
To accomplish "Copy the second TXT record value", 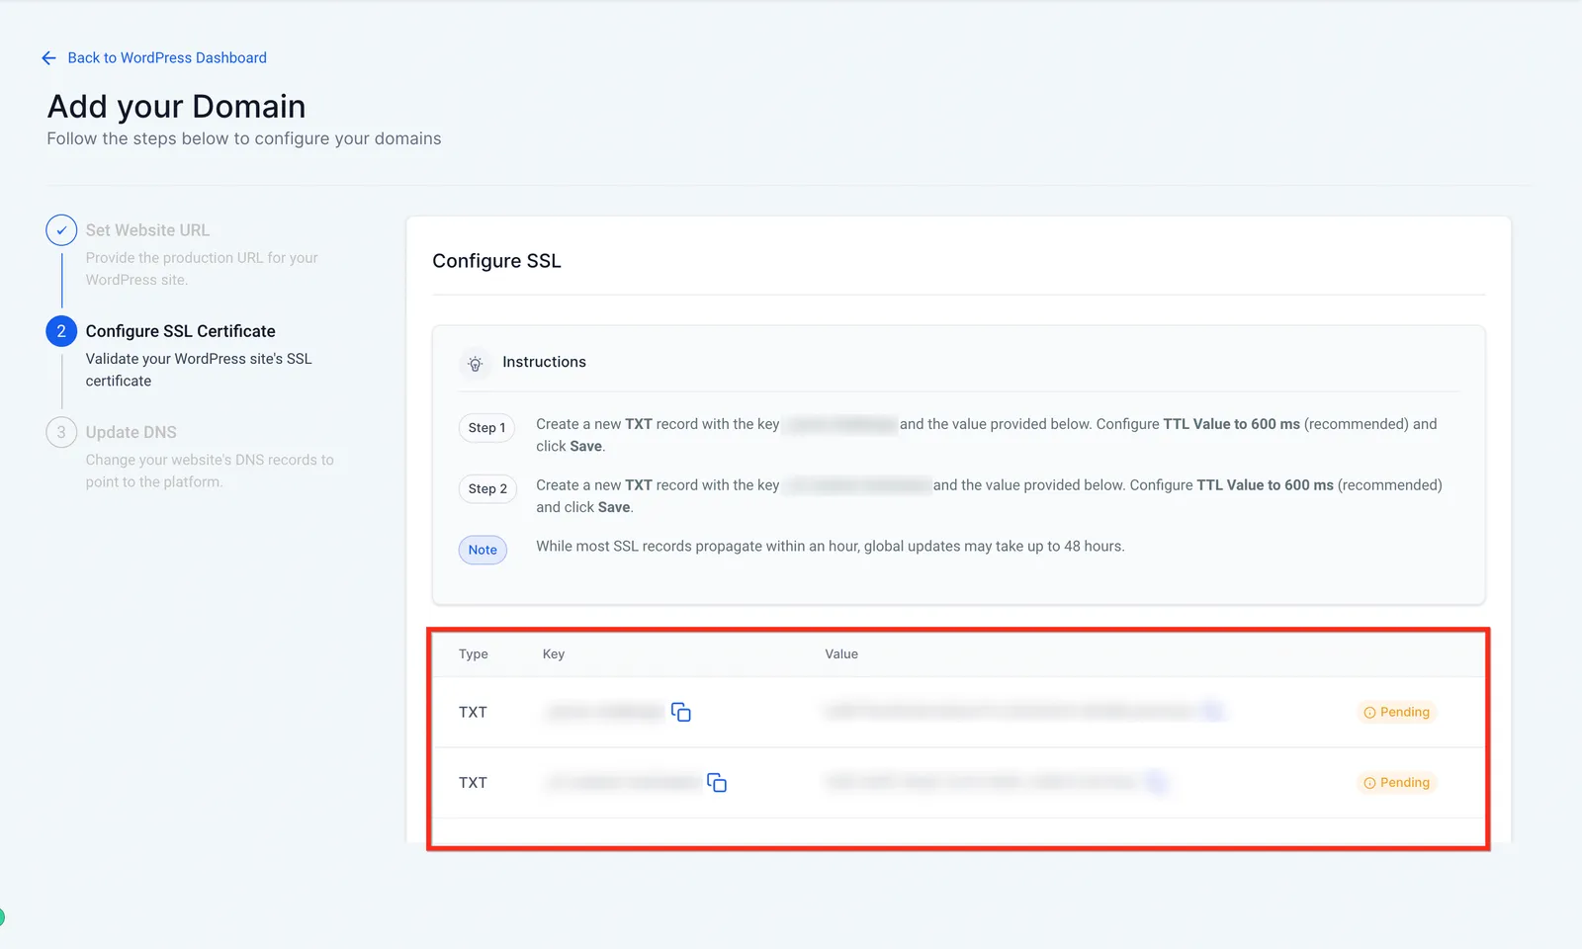I will pos(1155,782).
